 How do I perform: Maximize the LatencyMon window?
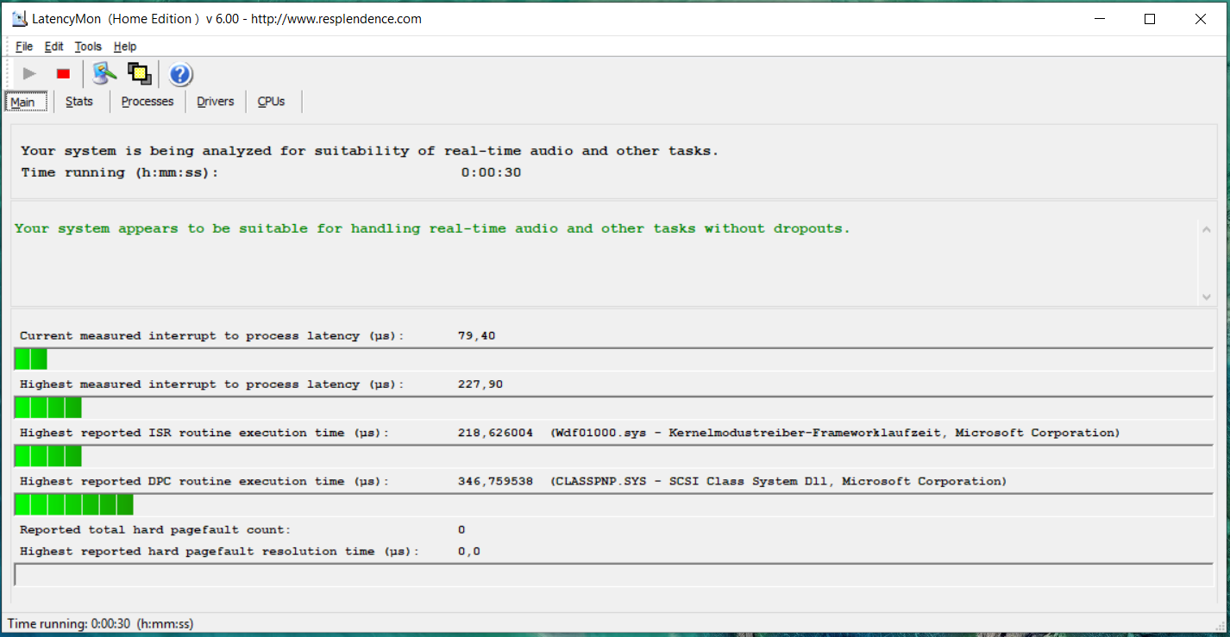point(1149,19)
